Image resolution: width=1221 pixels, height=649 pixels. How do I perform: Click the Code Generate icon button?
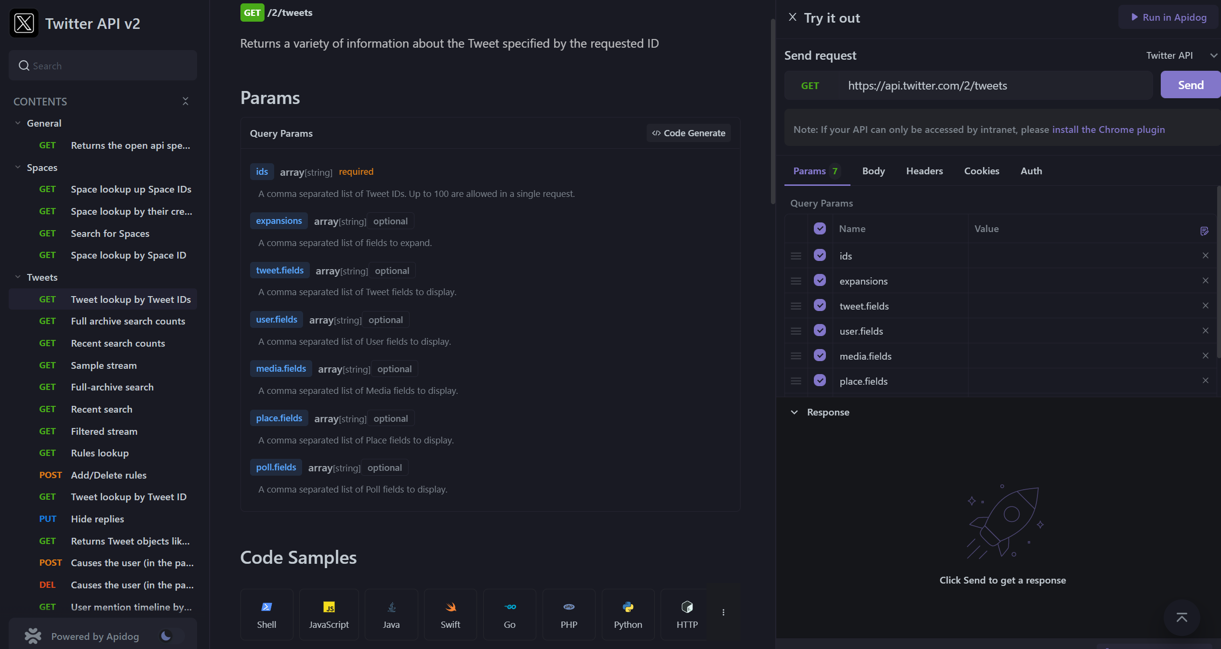(688, 133)
